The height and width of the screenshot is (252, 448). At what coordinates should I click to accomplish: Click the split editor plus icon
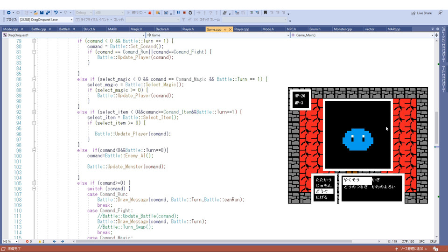pos(437,35)
